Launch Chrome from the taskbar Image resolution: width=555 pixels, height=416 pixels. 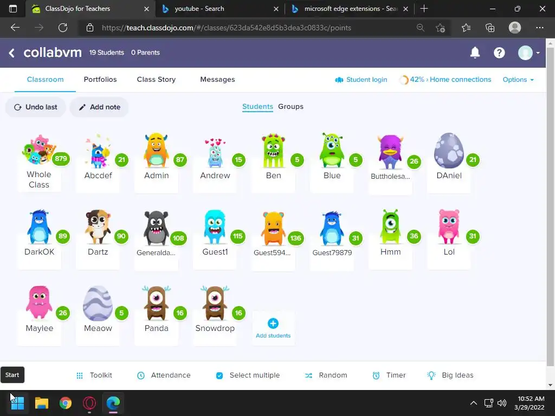click(x=66, y=403)
